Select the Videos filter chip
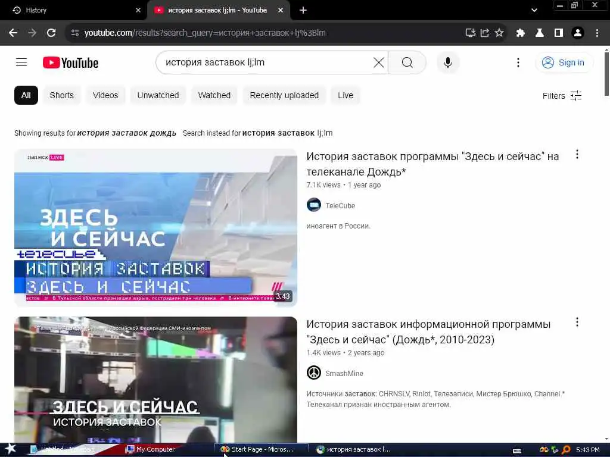 (105, 95)
